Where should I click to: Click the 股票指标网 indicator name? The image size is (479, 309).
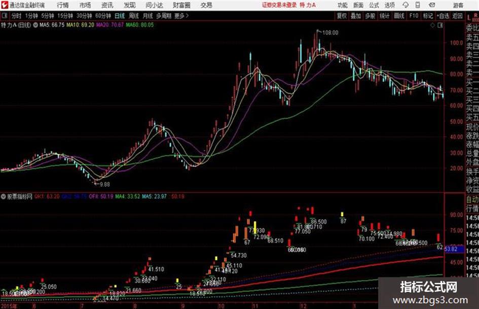click(x=20, y=196)
